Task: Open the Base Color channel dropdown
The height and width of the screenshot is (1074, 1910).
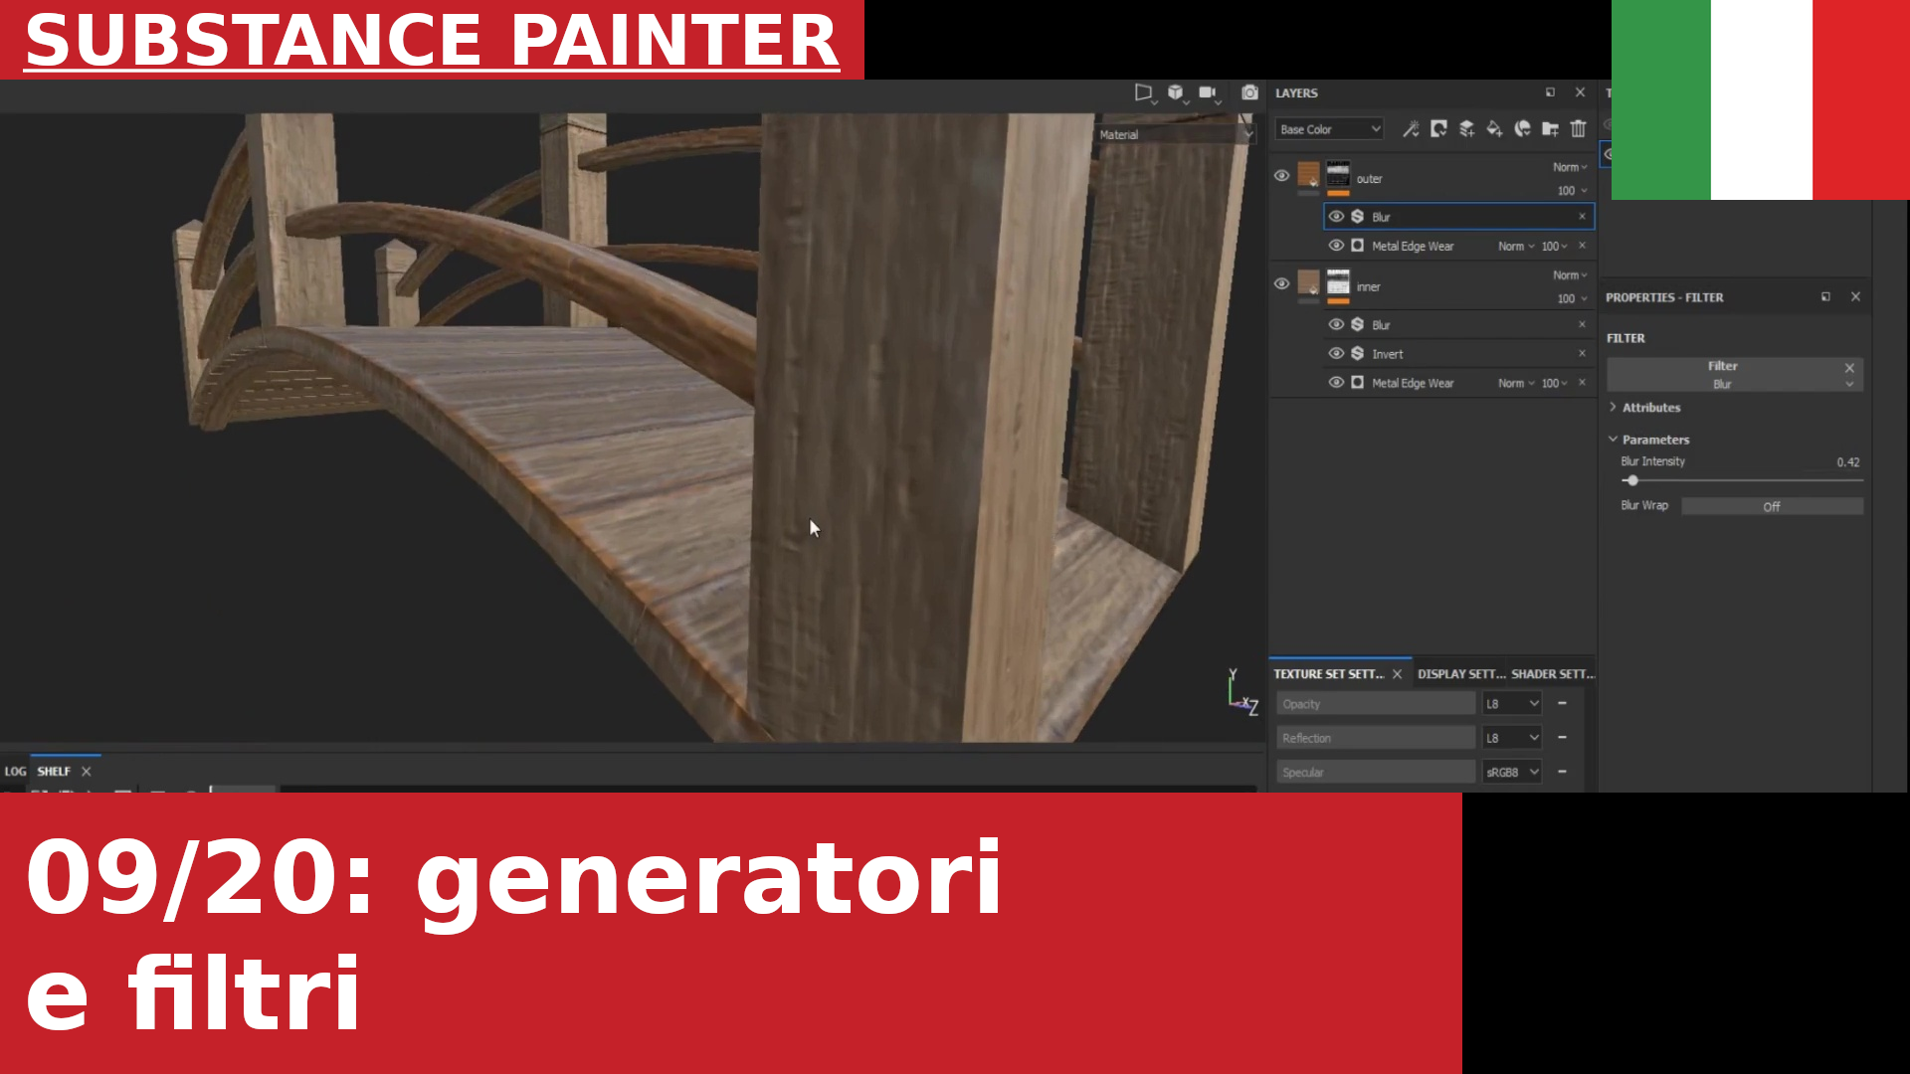Action: [1329, 129]
